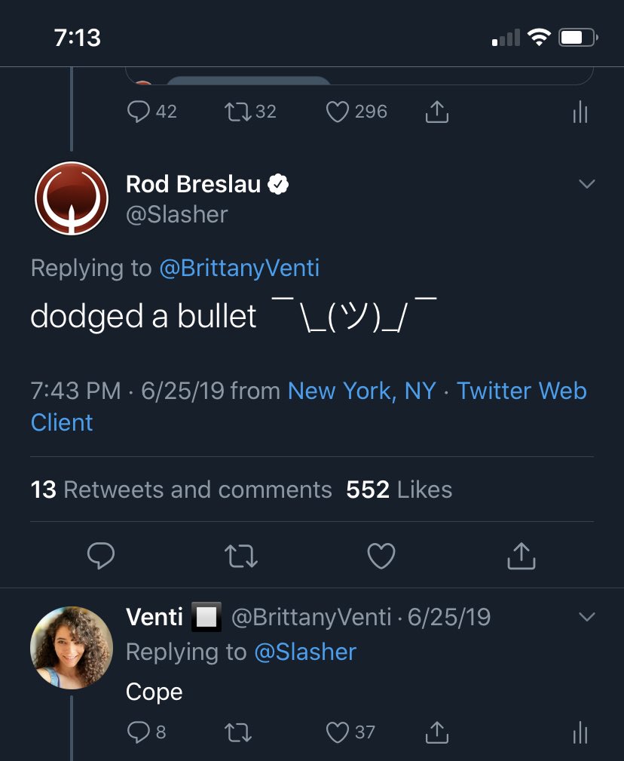
Task: Open options chevron on Venti's reply
Action: click(x=586, y=617)
